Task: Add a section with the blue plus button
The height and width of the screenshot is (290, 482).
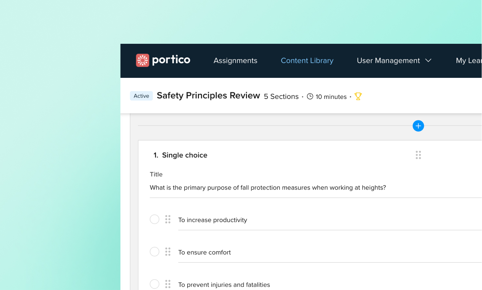Action: [418, 126]
